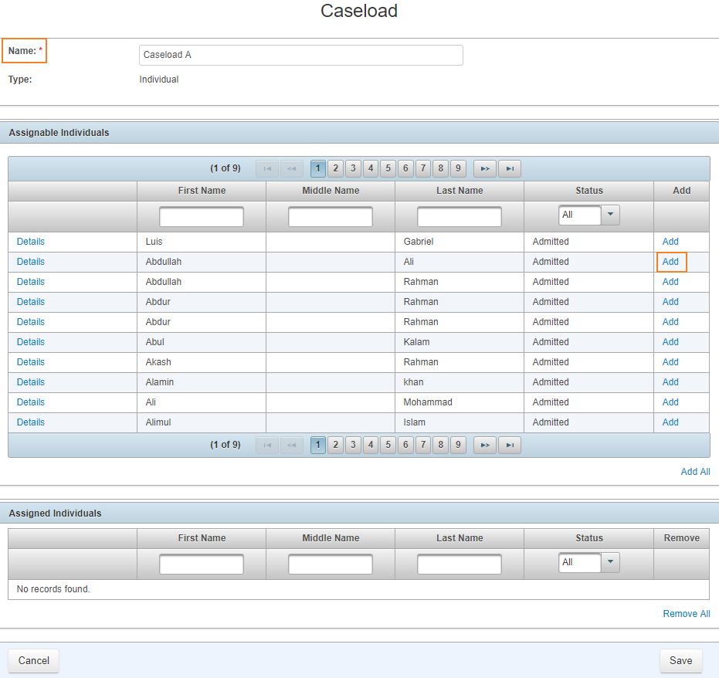Jump to last page in lower paginator
This screenshot has width=719, height=678.
pos(510,445)
